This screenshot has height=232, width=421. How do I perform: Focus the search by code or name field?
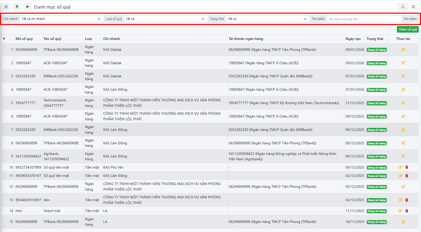click(x=364, y=19)
